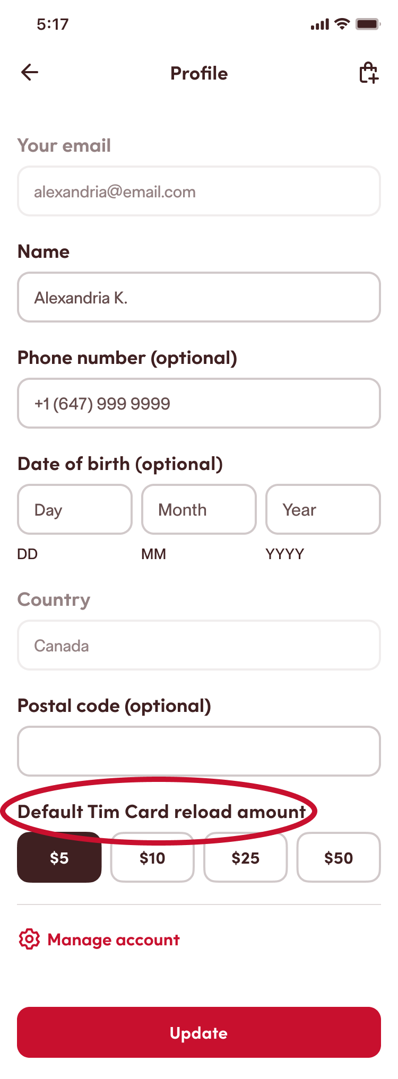Screen dimensions: 398x1079
Task: Select the $5 reload amount
Action: (x=59, y=858)
